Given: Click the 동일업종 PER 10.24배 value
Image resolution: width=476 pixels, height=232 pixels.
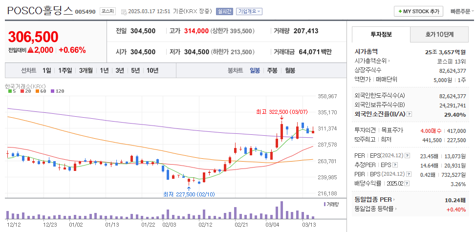Looking at the screenshot, I should 454,200.
